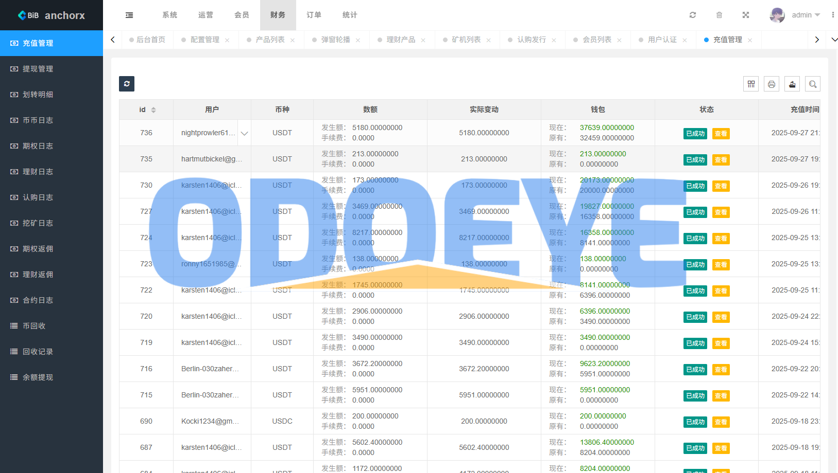Click the header refresh icon beside the trash
The width and height of the screenshot is (838, 473).
[x=693, y=15]
